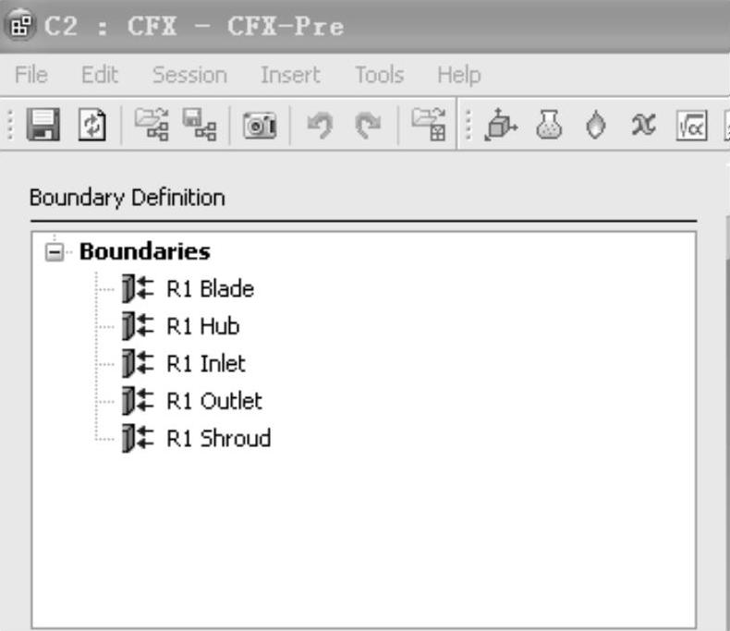The width and height of the screenshot is (730, 631).
Task: Click the R1 Inlet boundary icon
Action: (x=138, y=363)
